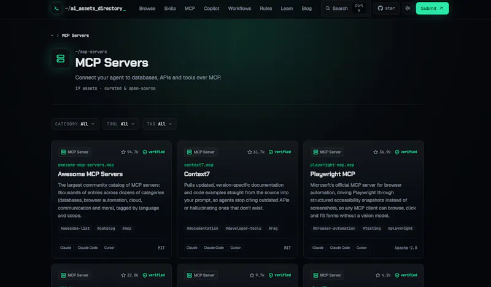Open the Awesome MCP Servers card title
Viewport: 491px width, 287px height.
point(90,174)
